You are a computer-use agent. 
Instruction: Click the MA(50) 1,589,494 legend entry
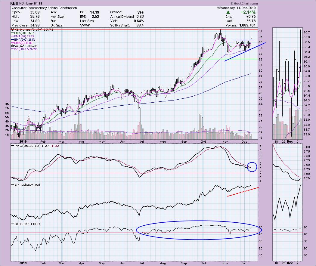pyautogui.click(x=24, y=49)
